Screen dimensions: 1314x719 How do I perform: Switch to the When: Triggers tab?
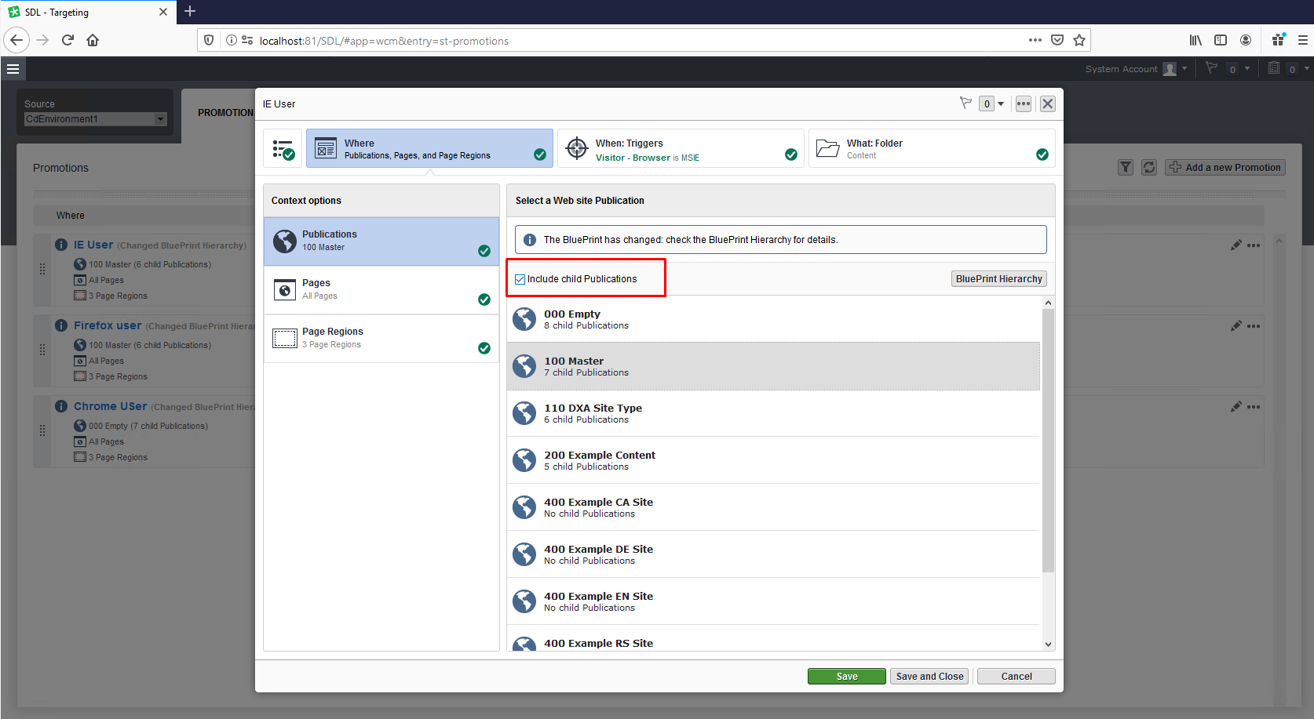click(680, 149)
